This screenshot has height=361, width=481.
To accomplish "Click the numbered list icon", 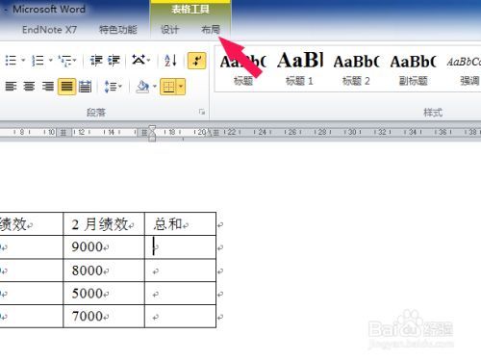I will coord(38,61).
